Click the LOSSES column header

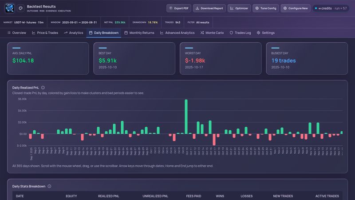[x=247, y=196]
